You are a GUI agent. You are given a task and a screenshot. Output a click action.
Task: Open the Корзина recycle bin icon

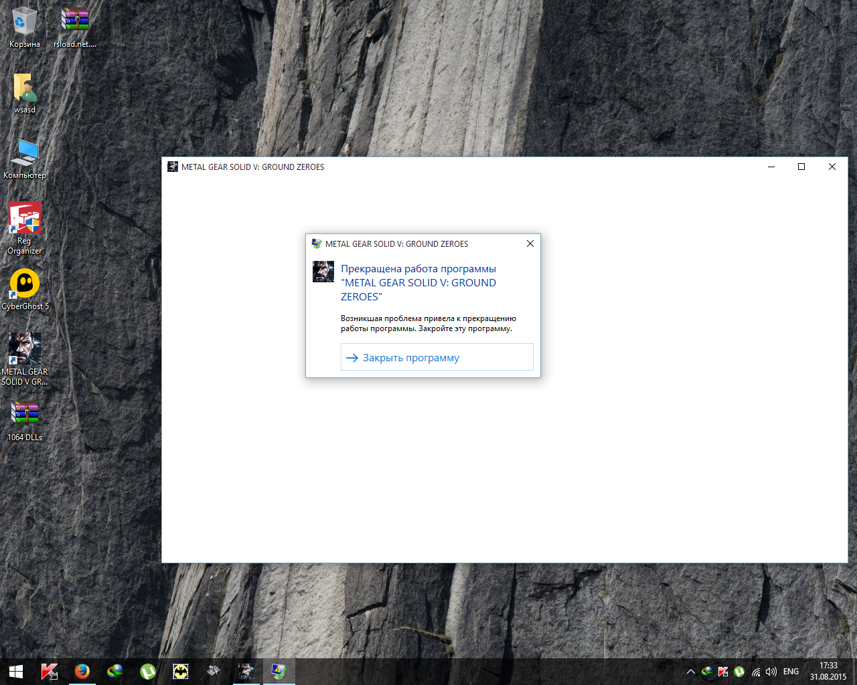25,27
